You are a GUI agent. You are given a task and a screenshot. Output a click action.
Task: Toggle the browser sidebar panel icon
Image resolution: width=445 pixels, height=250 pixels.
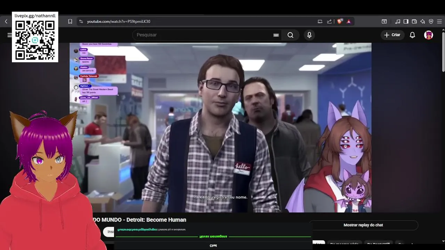pyautogui.click(x=406, y=22)
